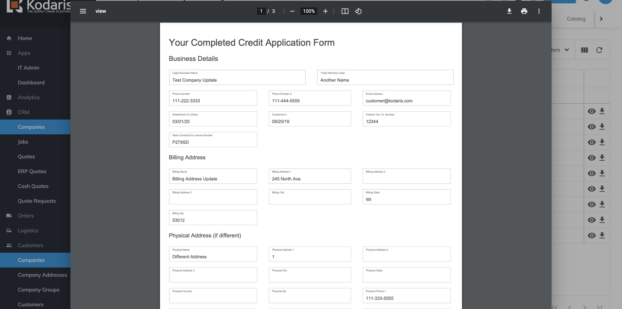Click the Trade Name(s) Used field
Screen dimensions: 622x309
[385, 77]
